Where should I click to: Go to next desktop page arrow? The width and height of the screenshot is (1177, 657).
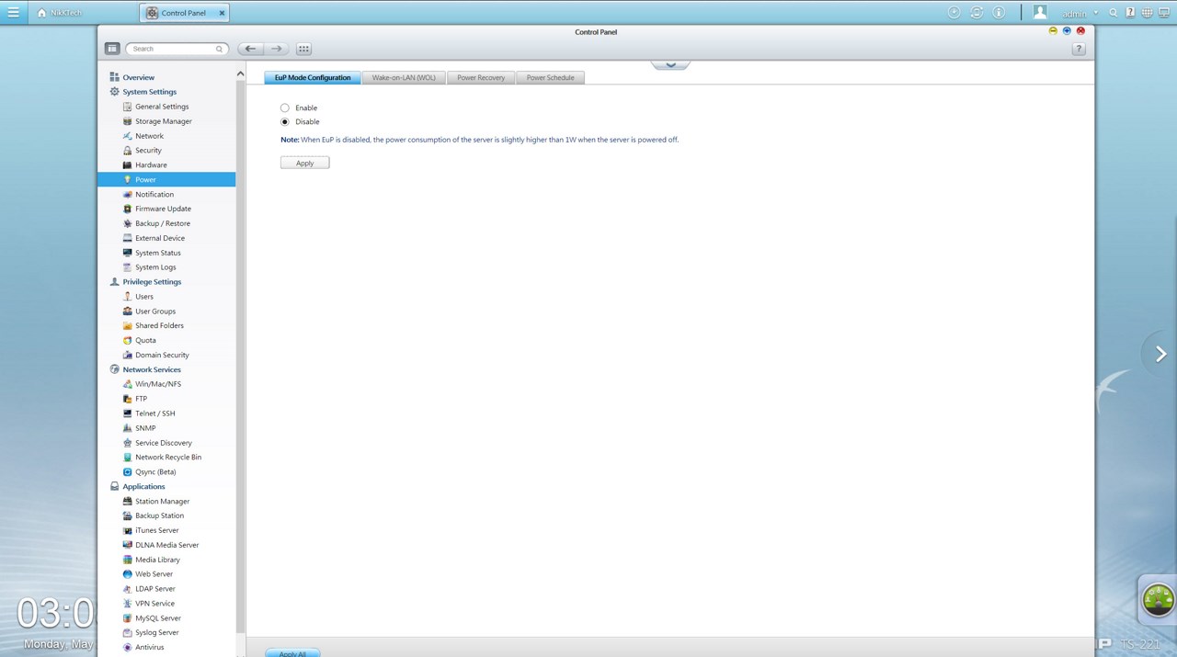[x=1160, y=354]
